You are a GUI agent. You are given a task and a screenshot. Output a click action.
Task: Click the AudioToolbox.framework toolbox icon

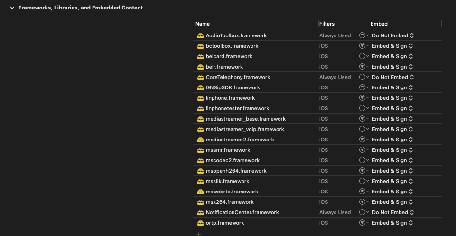pyautogui.click(x=200, y=36)
